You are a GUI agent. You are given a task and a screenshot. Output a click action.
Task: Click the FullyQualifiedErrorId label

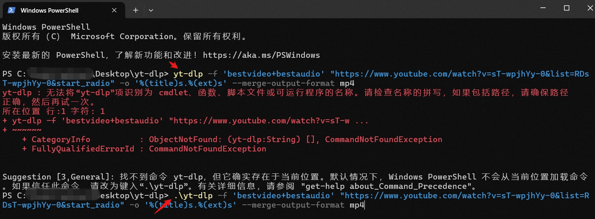[83, 149]
